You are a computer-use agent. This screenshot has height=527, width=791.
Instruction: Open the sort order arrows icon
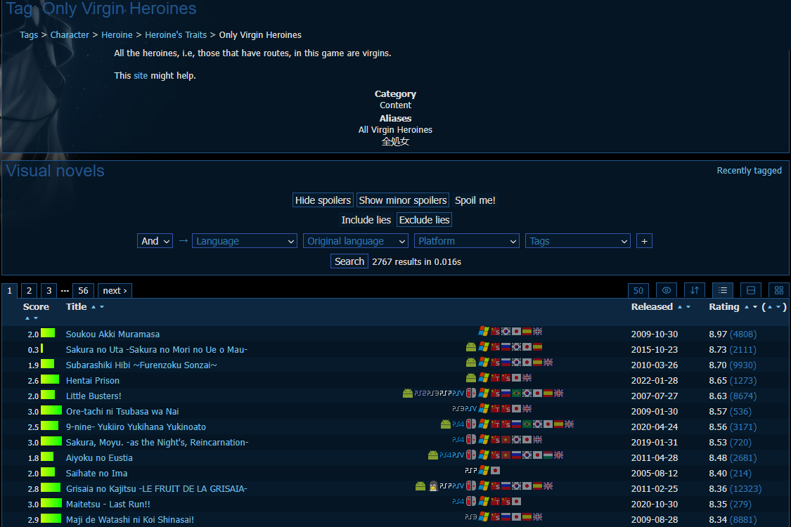[x=694, y=290]
